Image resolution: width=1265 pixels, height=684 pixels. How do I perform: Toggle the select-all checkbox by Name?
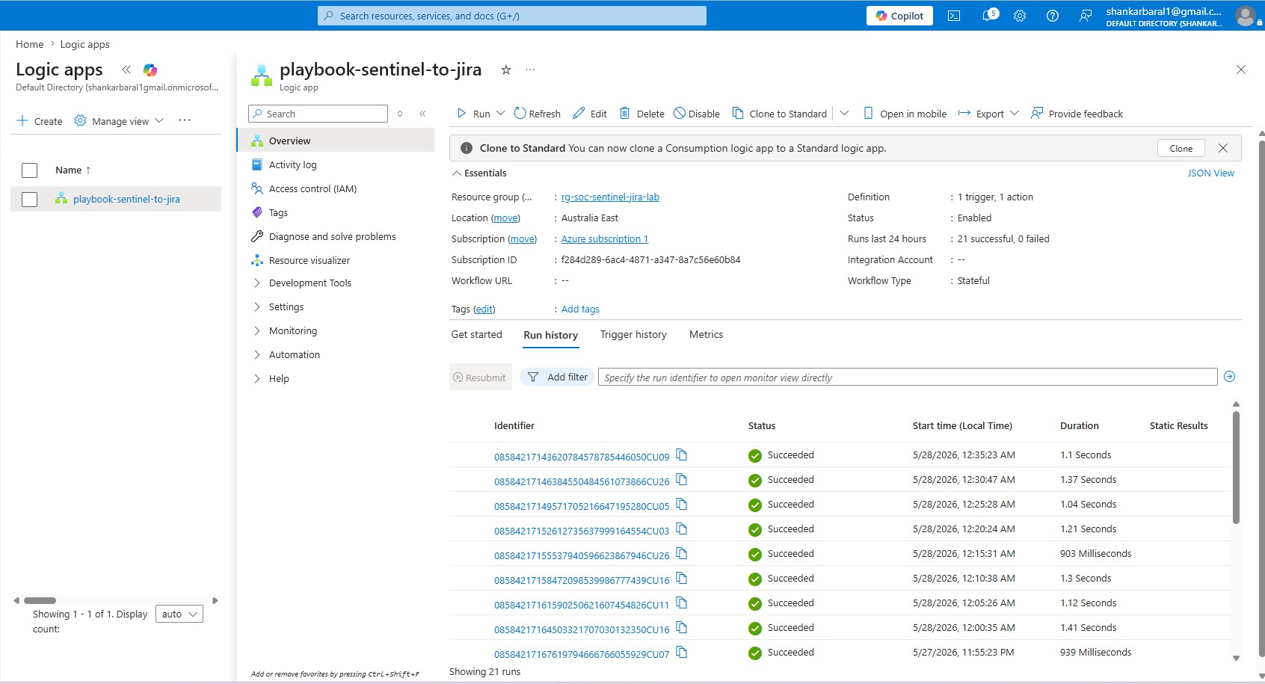(x=30, y=170)
